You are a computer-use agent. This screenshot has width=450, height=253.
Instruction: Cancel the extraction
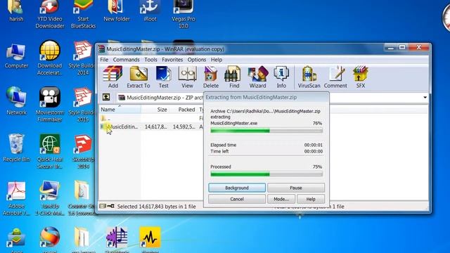(237, 199)
